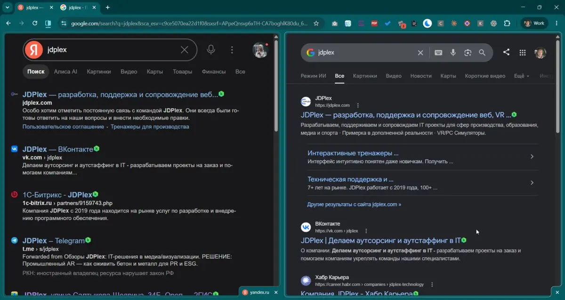Expand the Google Ещё menu
This screenshot has height=300, width=565.
[x=521, y=76]
